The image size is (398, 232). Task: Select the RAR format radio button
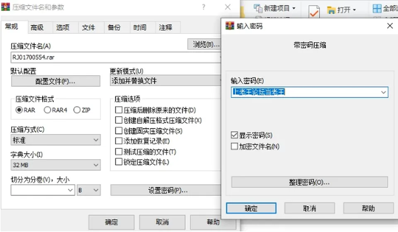(19, 110)
